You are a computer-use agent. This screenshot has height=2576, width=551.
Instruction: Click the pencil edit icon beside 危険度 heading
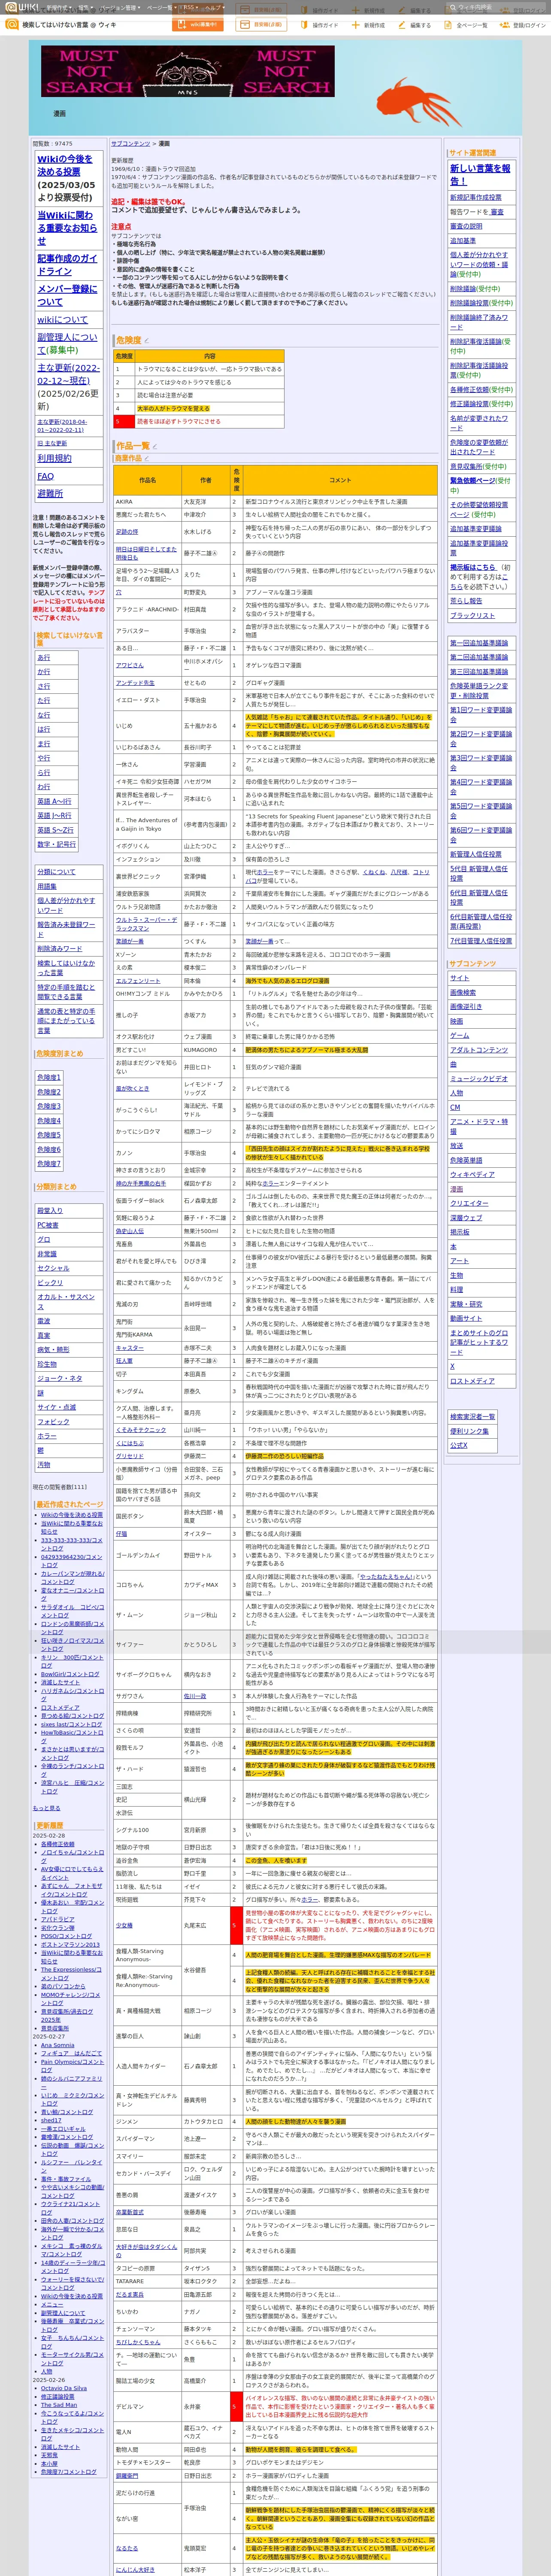click(147, 341)
